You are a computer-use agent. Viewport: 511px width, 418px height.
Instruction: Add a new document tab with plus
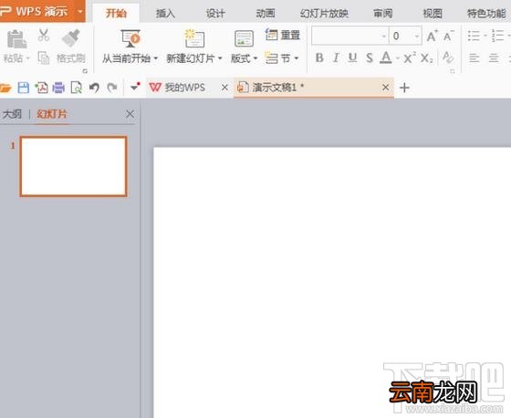(404, 88)
